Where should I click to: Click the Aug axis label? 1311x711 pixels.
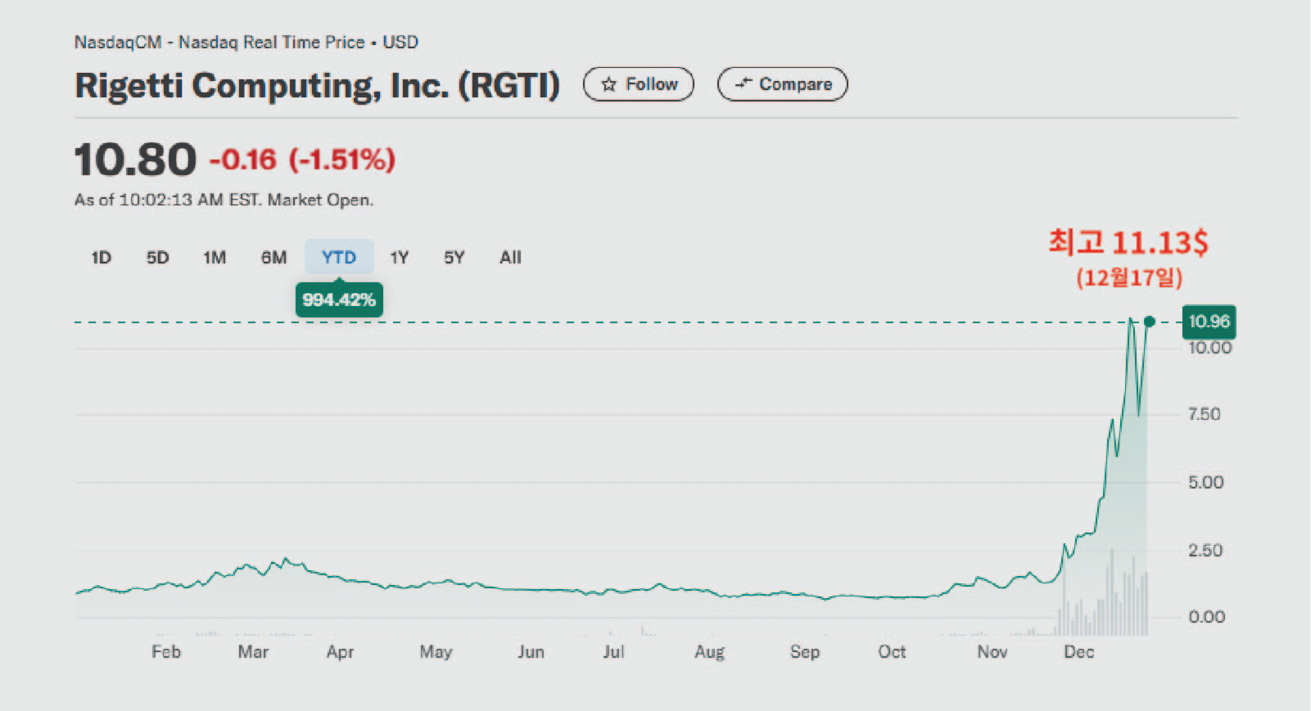(x=709, y=652)
